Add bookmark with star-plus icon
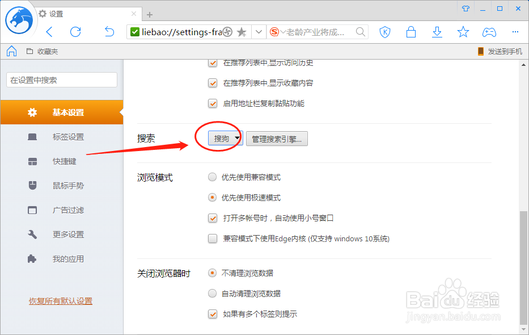 point(242,32)
